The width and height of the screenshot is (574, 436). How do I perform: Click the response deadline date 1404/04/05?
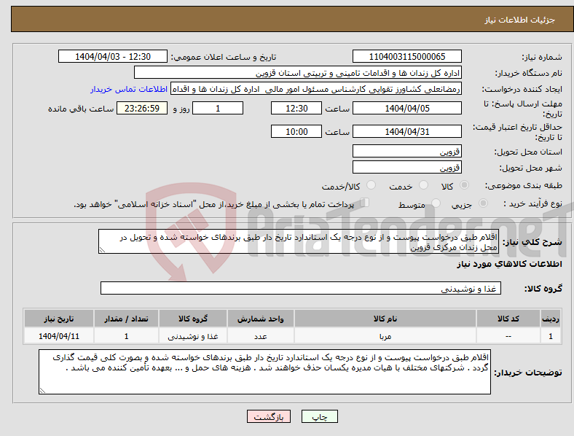tap(406, 108)
